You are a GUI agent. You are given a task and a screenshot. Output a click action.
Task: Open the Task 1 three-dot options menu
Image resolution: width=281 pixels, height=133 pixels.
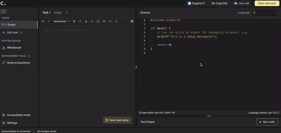(67, 13)
